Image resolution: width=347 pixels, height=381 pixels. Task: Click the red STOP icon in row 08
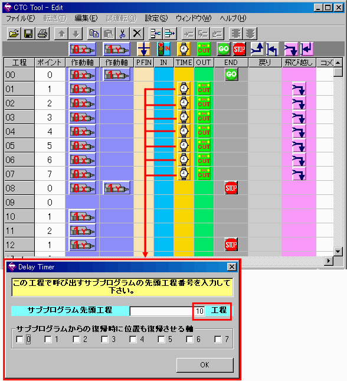[x=231, y=188]
